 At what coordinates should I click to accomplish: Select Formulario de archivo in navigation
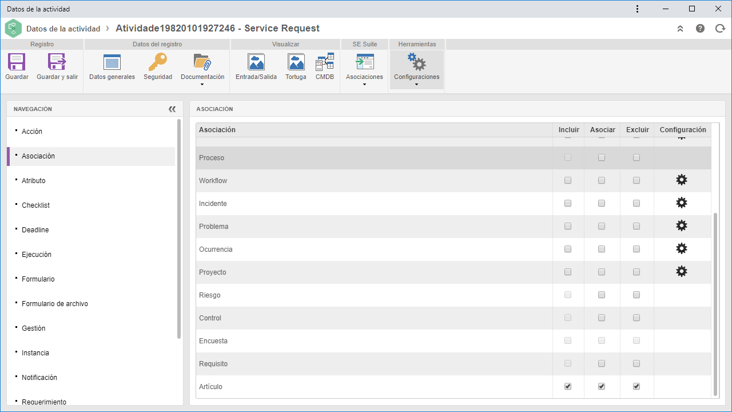tap(91, 304)
